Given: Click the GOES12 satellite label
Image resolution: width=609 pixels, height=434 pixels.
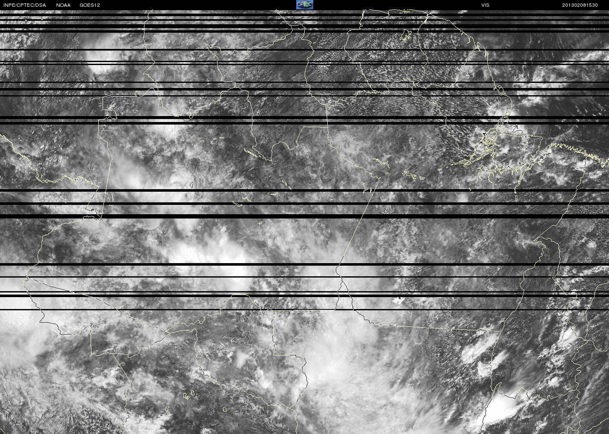Looking at the screenshot, I should (90, 5).
